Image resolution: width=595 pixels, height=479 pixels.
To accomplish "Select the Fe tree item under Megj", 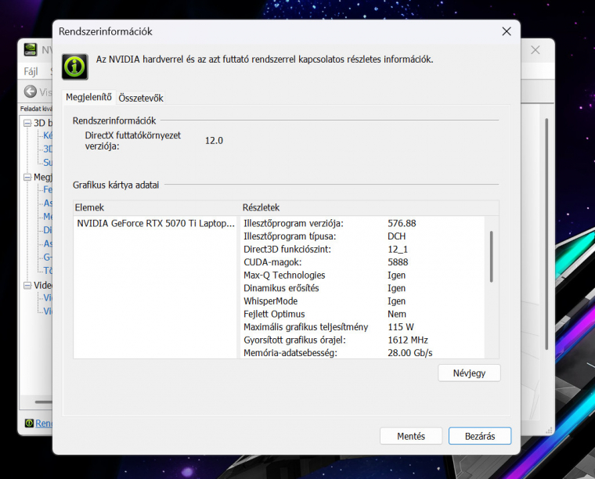I will point(48,189).
